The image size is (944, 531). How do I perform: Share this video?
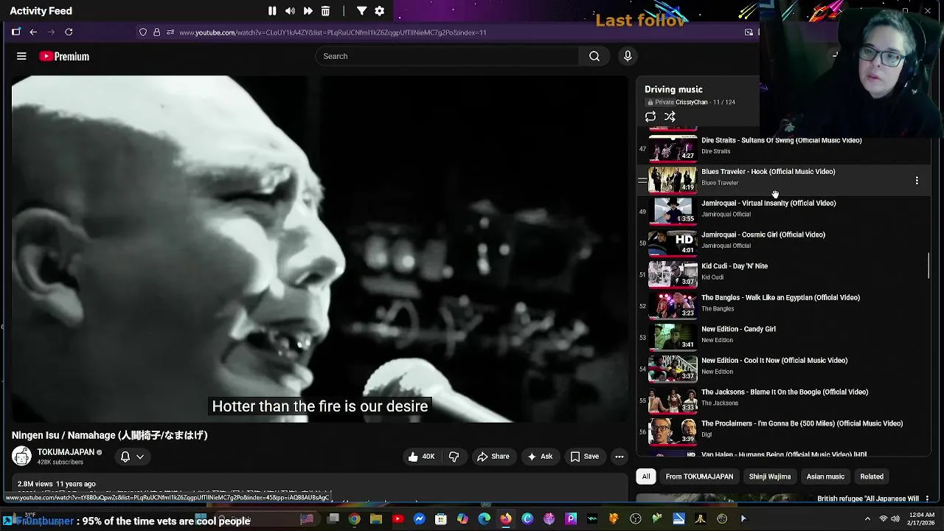[x=493, y=457]
